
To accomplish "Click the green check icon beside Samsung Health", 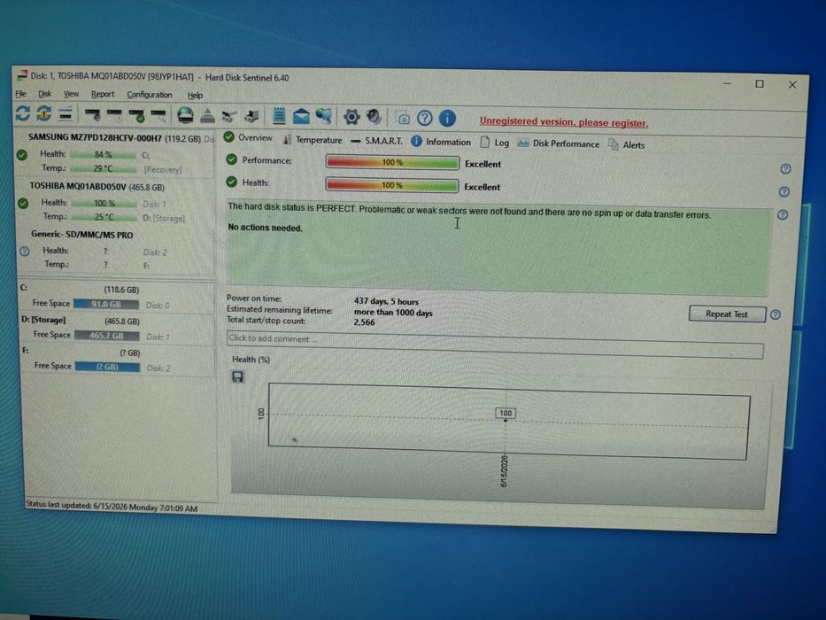I will pyautogui.click(x=21, y=155).
